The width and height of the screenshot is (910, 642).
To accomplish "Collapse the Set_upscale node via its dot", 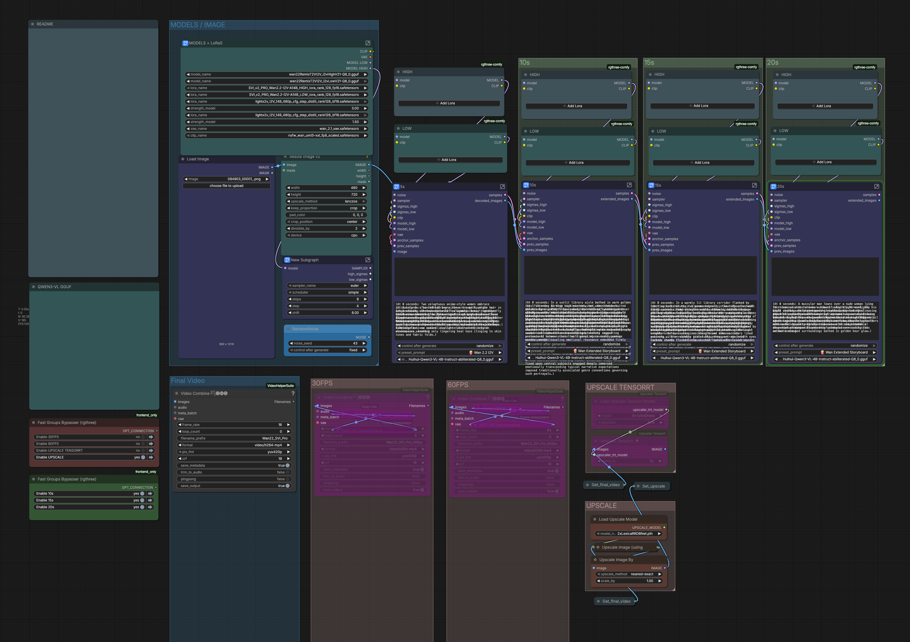I will pyautogui.click(x=638, y=486).
